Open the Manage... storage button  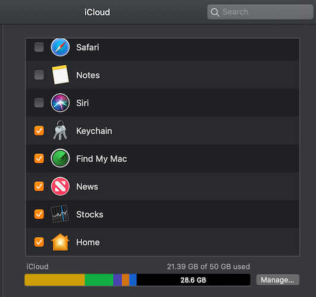click(278, 280)
